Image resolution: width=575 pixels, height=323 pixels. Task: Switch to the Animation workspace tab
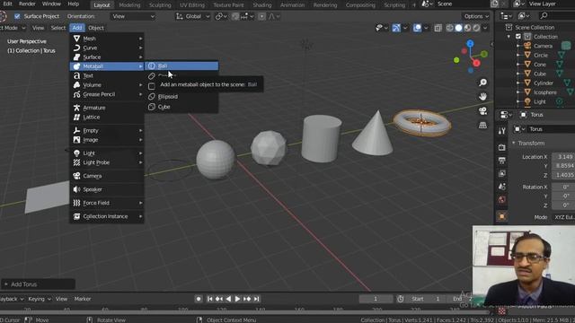(x=292, y=5)
